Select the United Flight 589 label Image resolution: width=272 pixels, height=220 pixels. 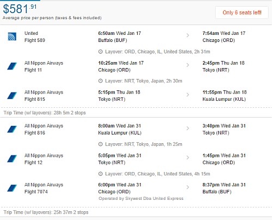pyautogui.click(x=35, y=36)
